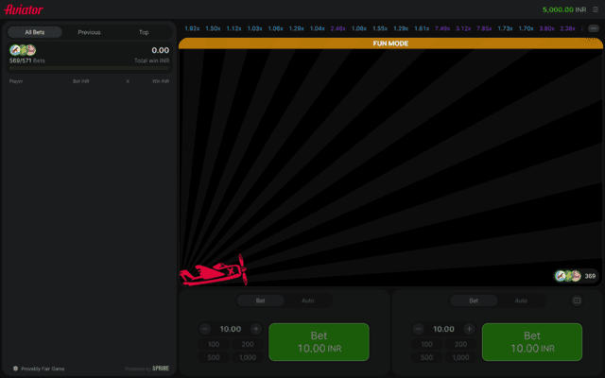Increase the second panel bet amount
Screen dimensions: 605x378
click(469, 329)
